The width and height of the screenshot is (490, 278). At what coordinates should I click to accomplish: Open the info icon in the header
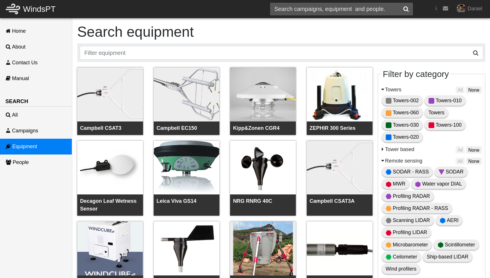(436, 8)
